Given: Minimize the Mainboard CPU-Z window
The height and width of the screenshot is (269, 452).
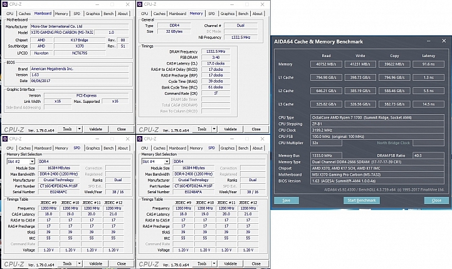Looking at the screenshot, I should 97,4.
